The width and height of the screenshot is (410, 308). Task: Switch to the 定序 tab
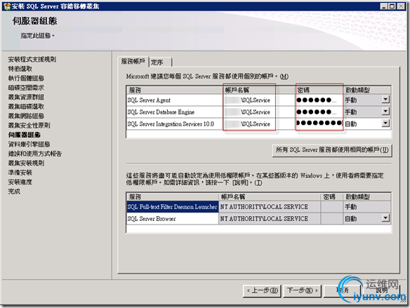click(x=160, y=62)
